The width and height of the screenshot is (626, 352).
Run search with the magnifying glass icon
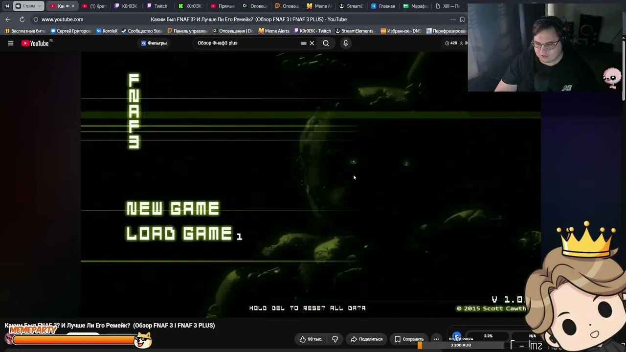pyautogui.click(x=326, y=43)
